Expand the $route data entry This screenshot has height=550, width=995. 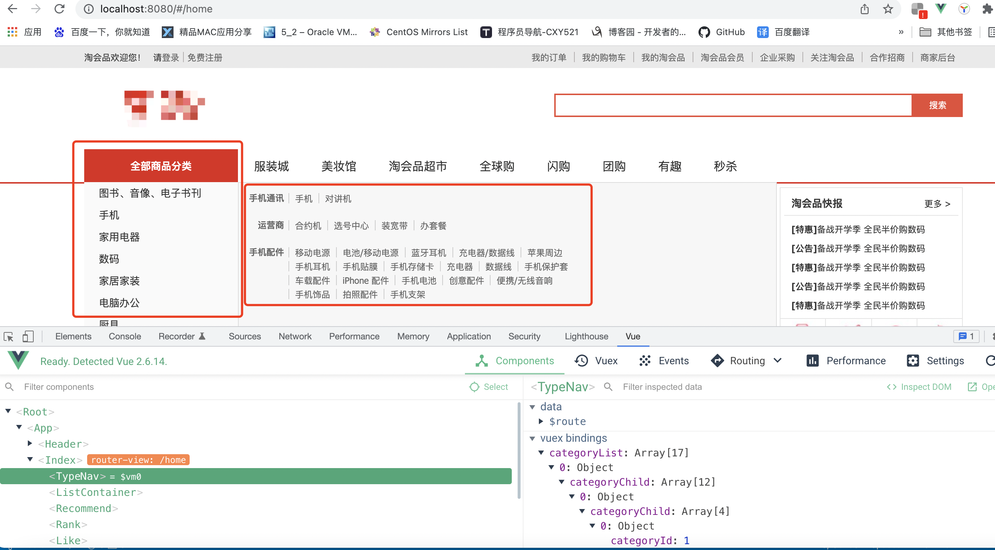(x=541, y=422)
